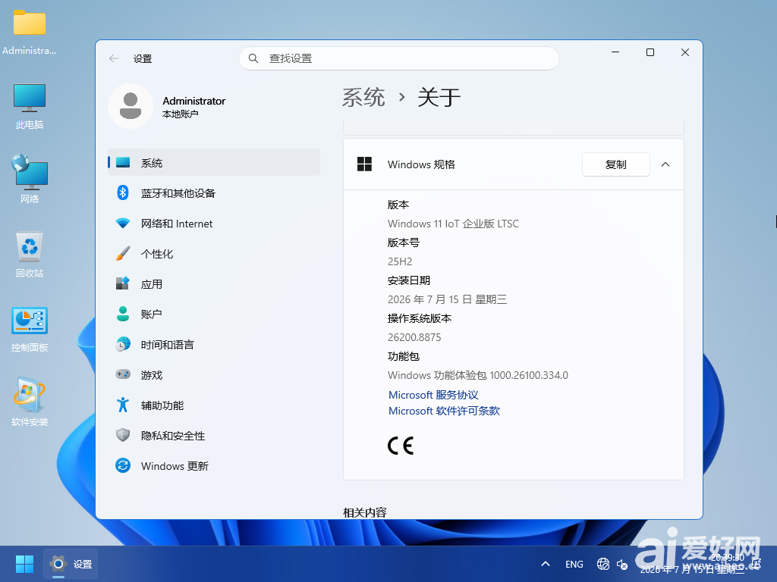
Task: Click the Windows logo beside Windows 规格
Action: 365,164
